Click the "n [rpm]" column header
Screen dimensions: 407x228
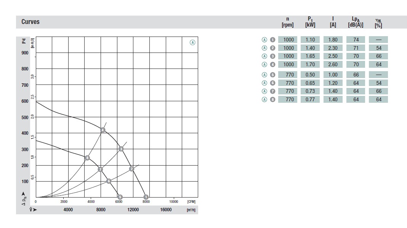point(288,22)
